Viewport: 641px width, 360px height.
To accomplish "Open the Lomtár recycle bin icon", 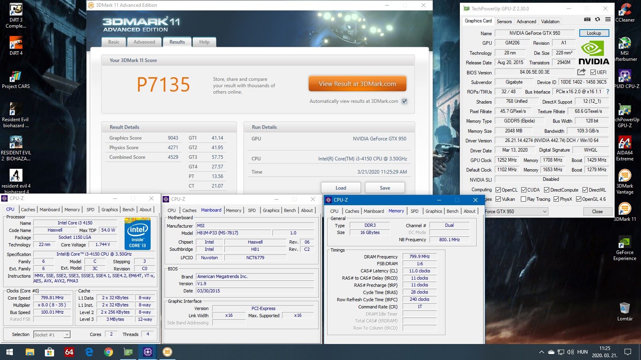I will 625,312.
